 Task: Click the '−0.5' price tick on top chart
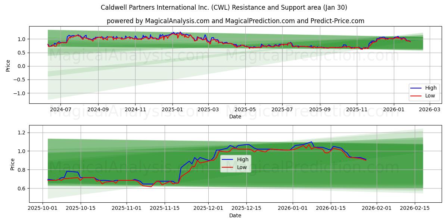click(x=20, y=80)
